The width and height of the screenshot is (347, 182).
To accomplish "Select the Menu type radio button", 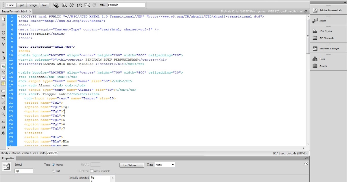I will [53, 165].
